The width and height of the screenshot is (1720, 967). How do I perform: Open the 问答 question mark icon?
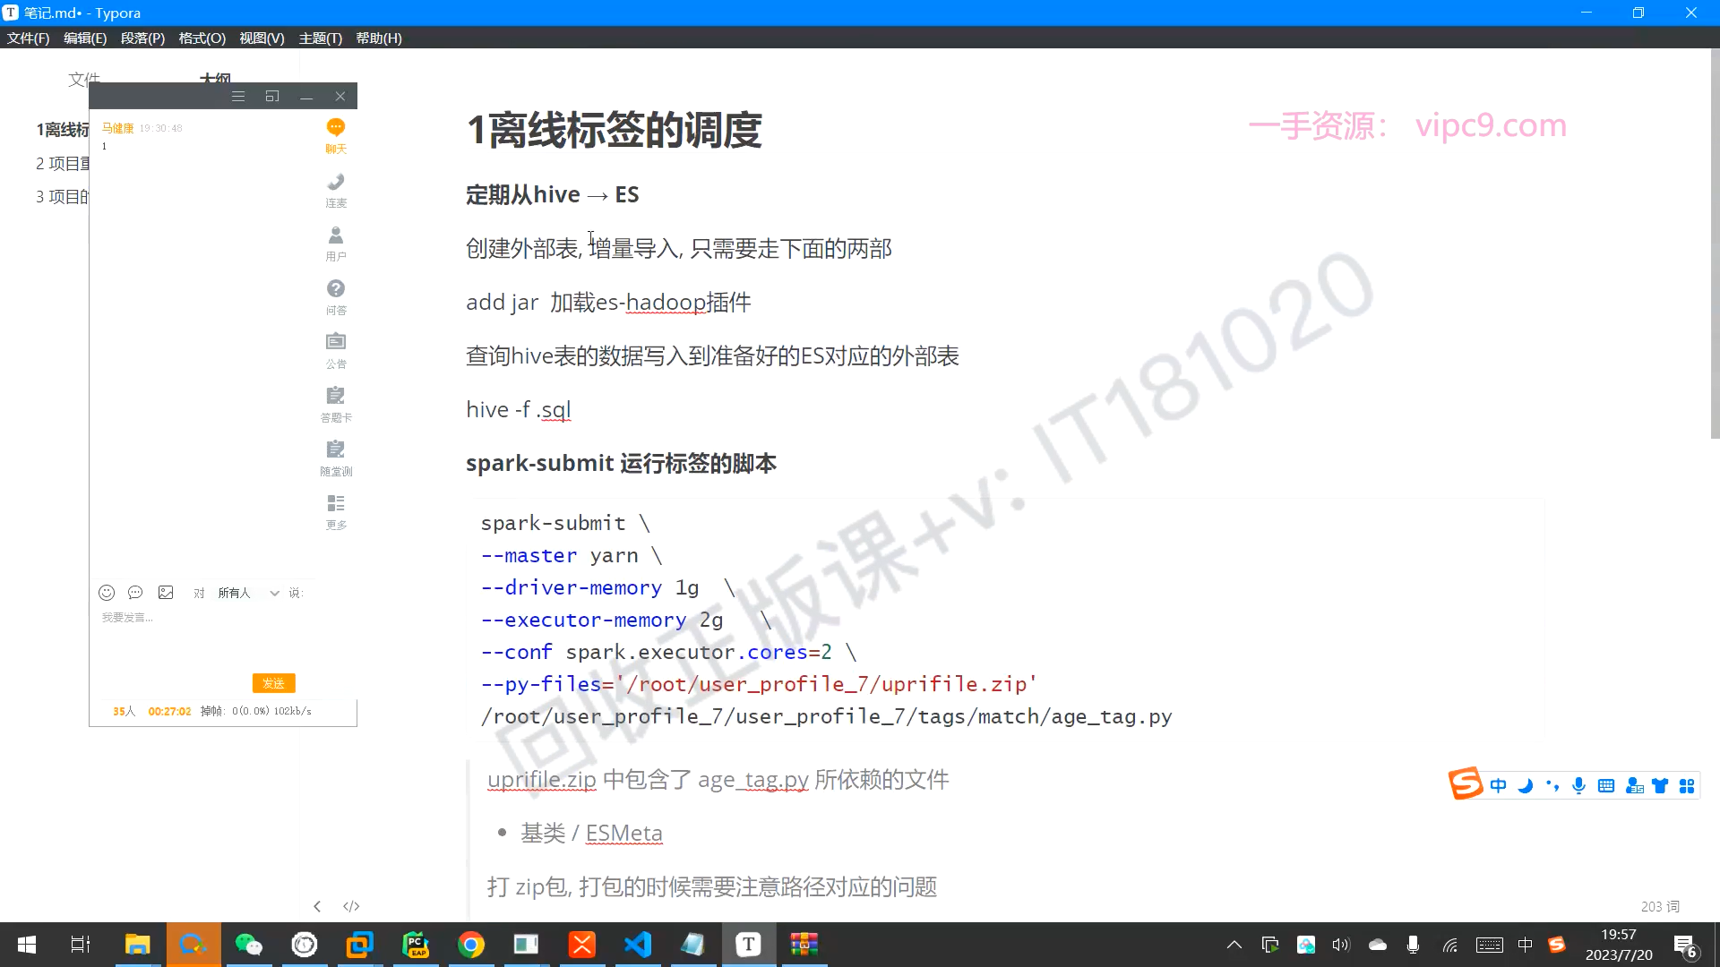pos(336,289)
